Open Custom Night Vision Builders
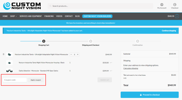Viewport: 182px width, 100px height. pos(97,16)
